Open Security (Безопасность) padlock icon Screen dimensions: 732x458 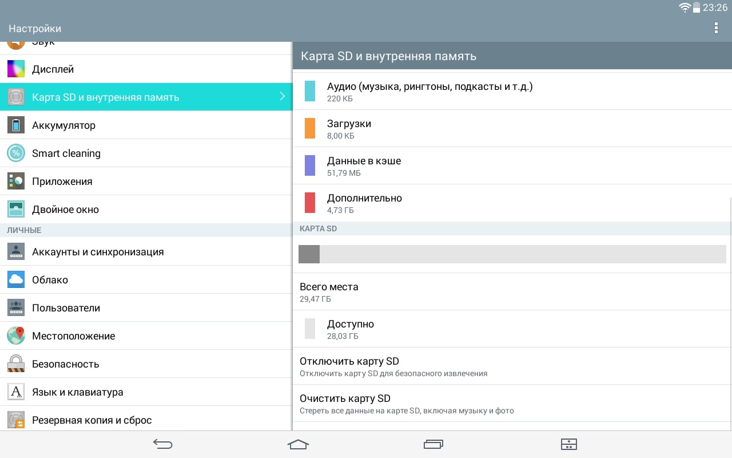coord(16,364)
